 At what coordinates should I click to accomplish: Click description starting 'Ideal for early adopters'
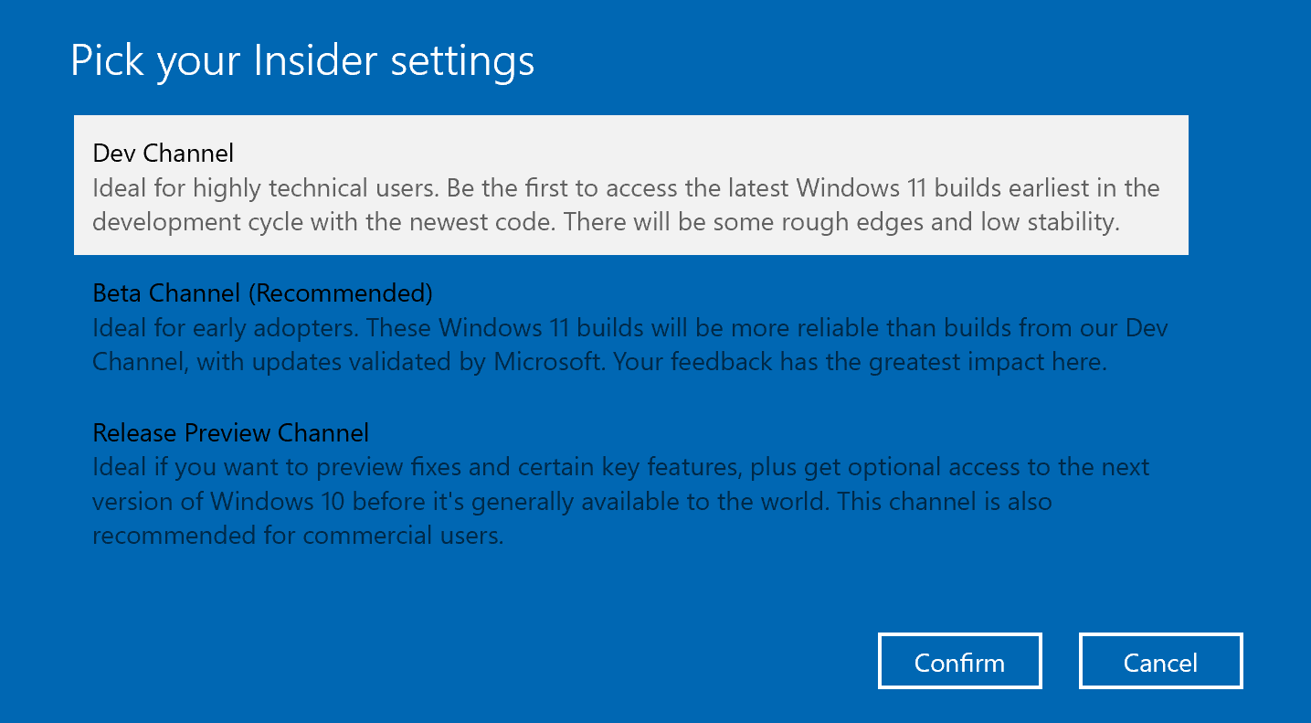point(630,328)
